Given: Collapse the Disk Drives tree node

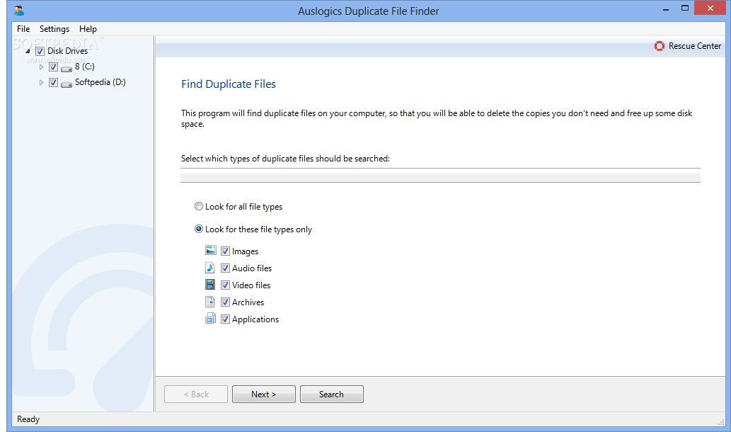Looking at the screenshot, I should point(28,51).
